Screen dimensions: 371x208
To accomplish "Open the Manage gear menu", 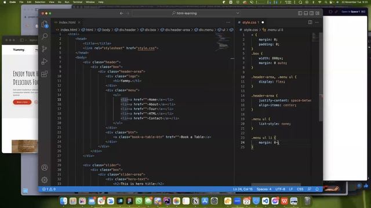I will coord(45,180).
